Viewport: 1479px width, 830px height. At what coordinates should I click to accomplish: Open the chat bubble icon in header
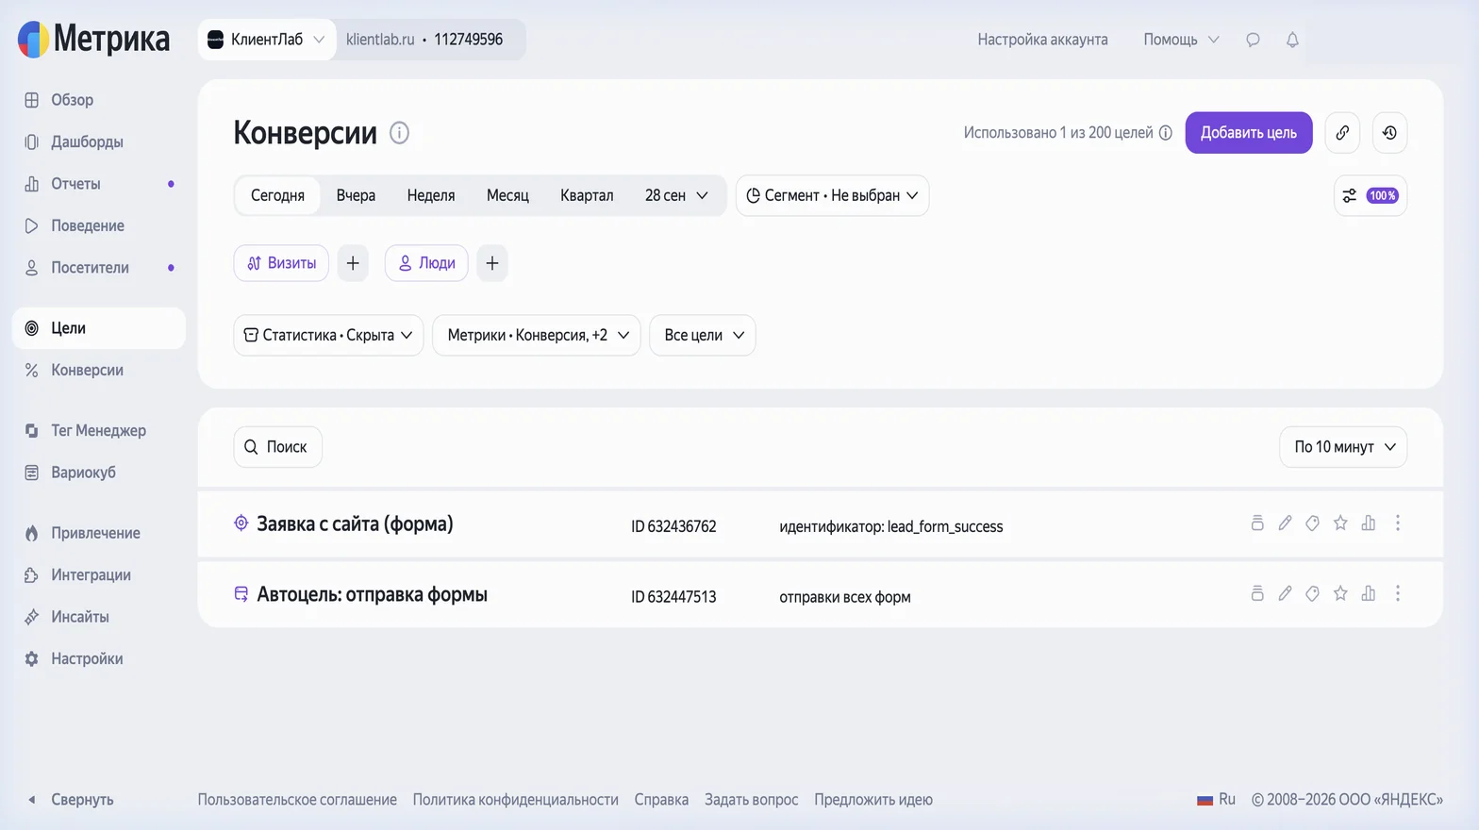[x=1253, y=40]
